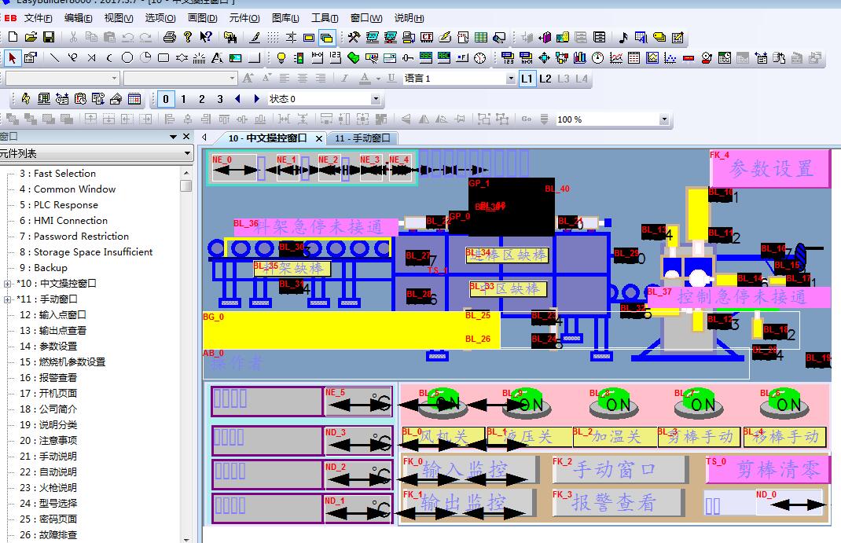Toggle state 1 button
The image size is (841, 543).
(x=184, y=99)
